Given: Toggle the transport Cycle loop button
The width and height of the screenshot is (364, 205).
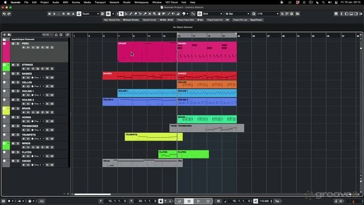Looking at the screenshot, I should click(180, 201).
